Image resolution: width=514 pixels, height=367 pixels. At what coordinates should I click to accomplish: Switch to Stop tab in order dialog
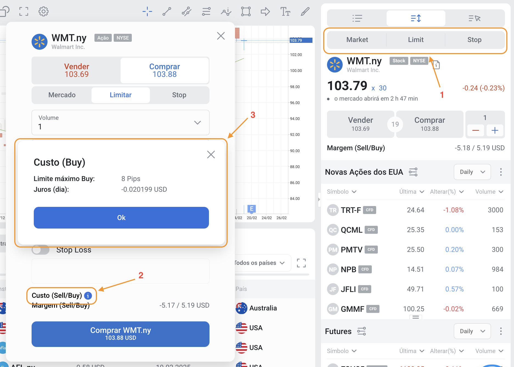coord(179,95)
